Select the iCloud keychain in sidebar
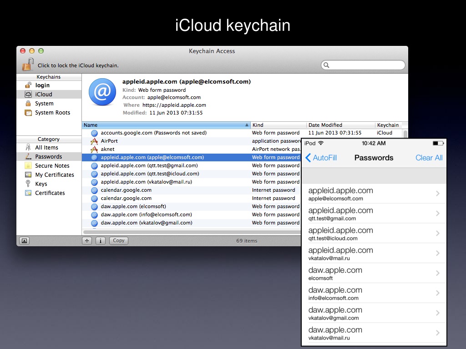This screenshot has width=466, height=349. (x=49, y=95)
